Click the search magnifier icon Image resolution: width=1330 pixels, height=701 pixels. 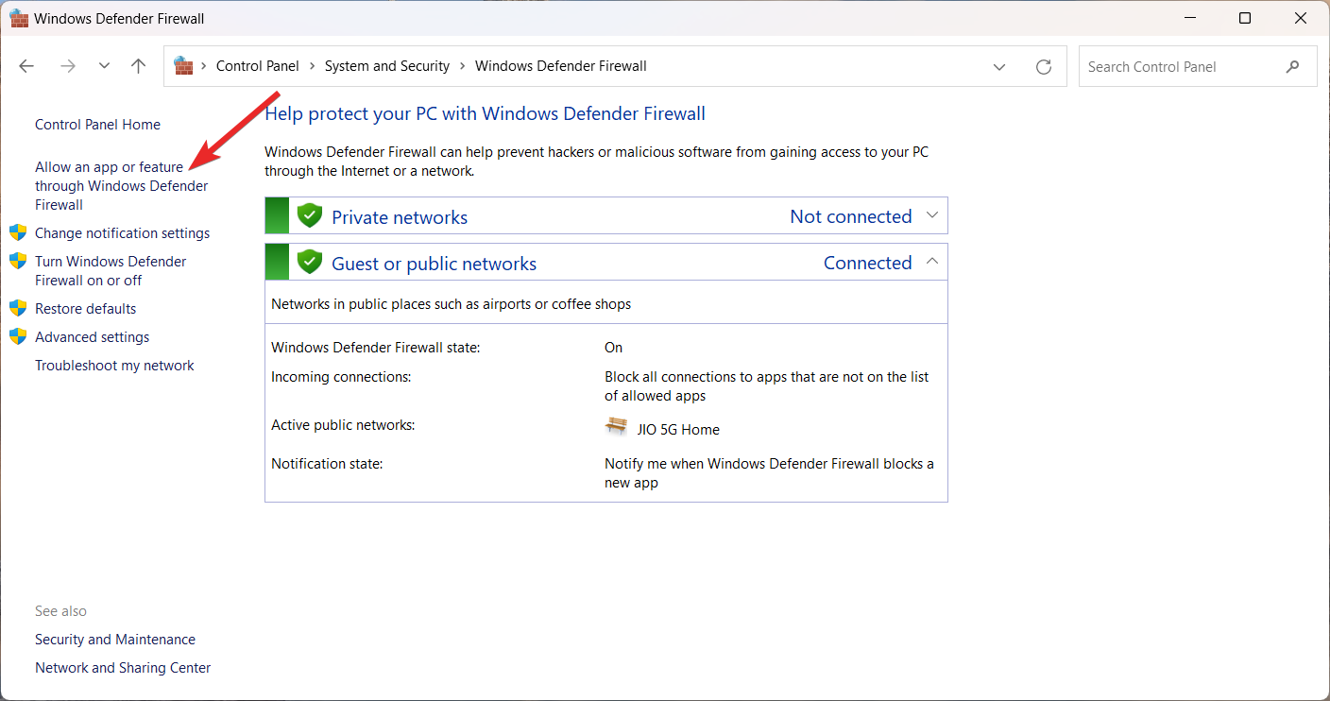[1292, 66]
